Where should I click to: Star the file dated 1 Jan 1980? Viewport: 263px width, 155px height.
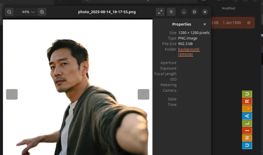249,23
